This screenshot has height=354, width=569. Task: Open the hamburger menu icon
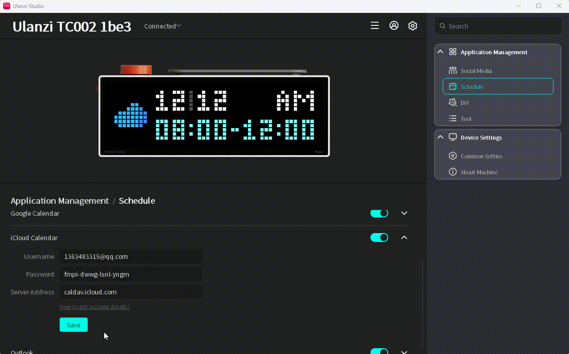point(375,26)
